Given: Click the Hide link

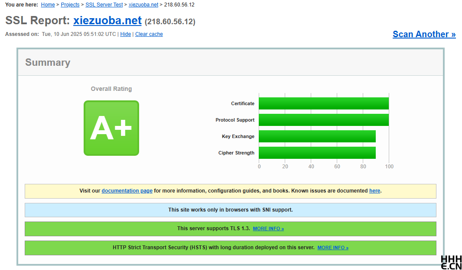Looking at the screenshot, I should coord(126,34).
